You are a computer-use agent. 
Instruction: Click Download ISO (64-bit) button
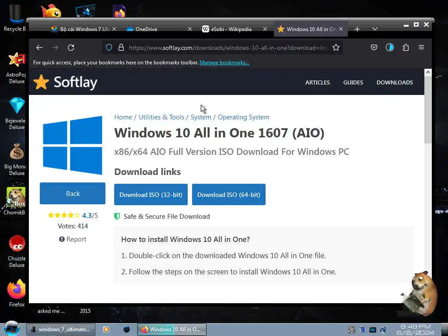[229, 195]
